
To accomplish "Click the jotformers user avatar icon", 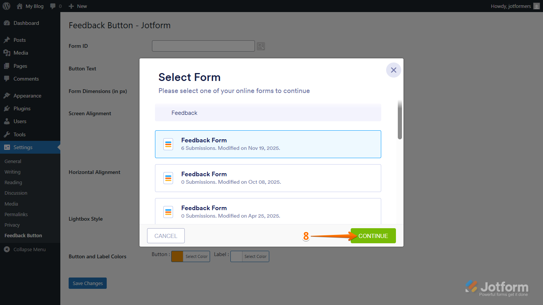I will (x=536, y=6).
